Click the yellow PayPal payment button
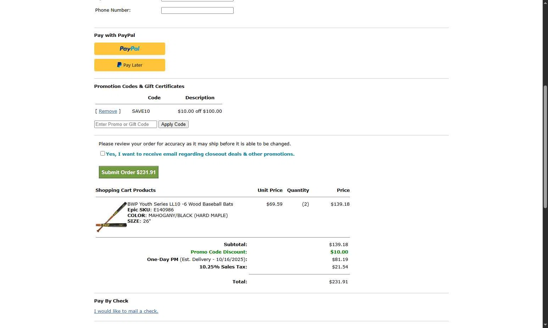This screenshot has width=548, height=328. [129, 49]
